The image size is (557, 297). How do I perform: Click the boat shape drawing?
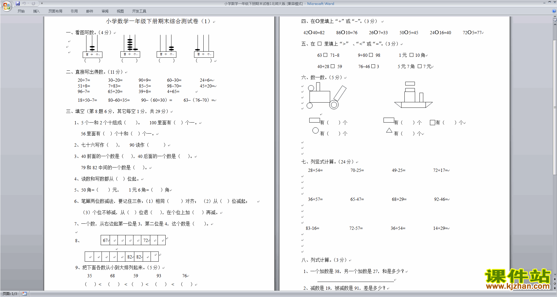(x=413, y=95)
